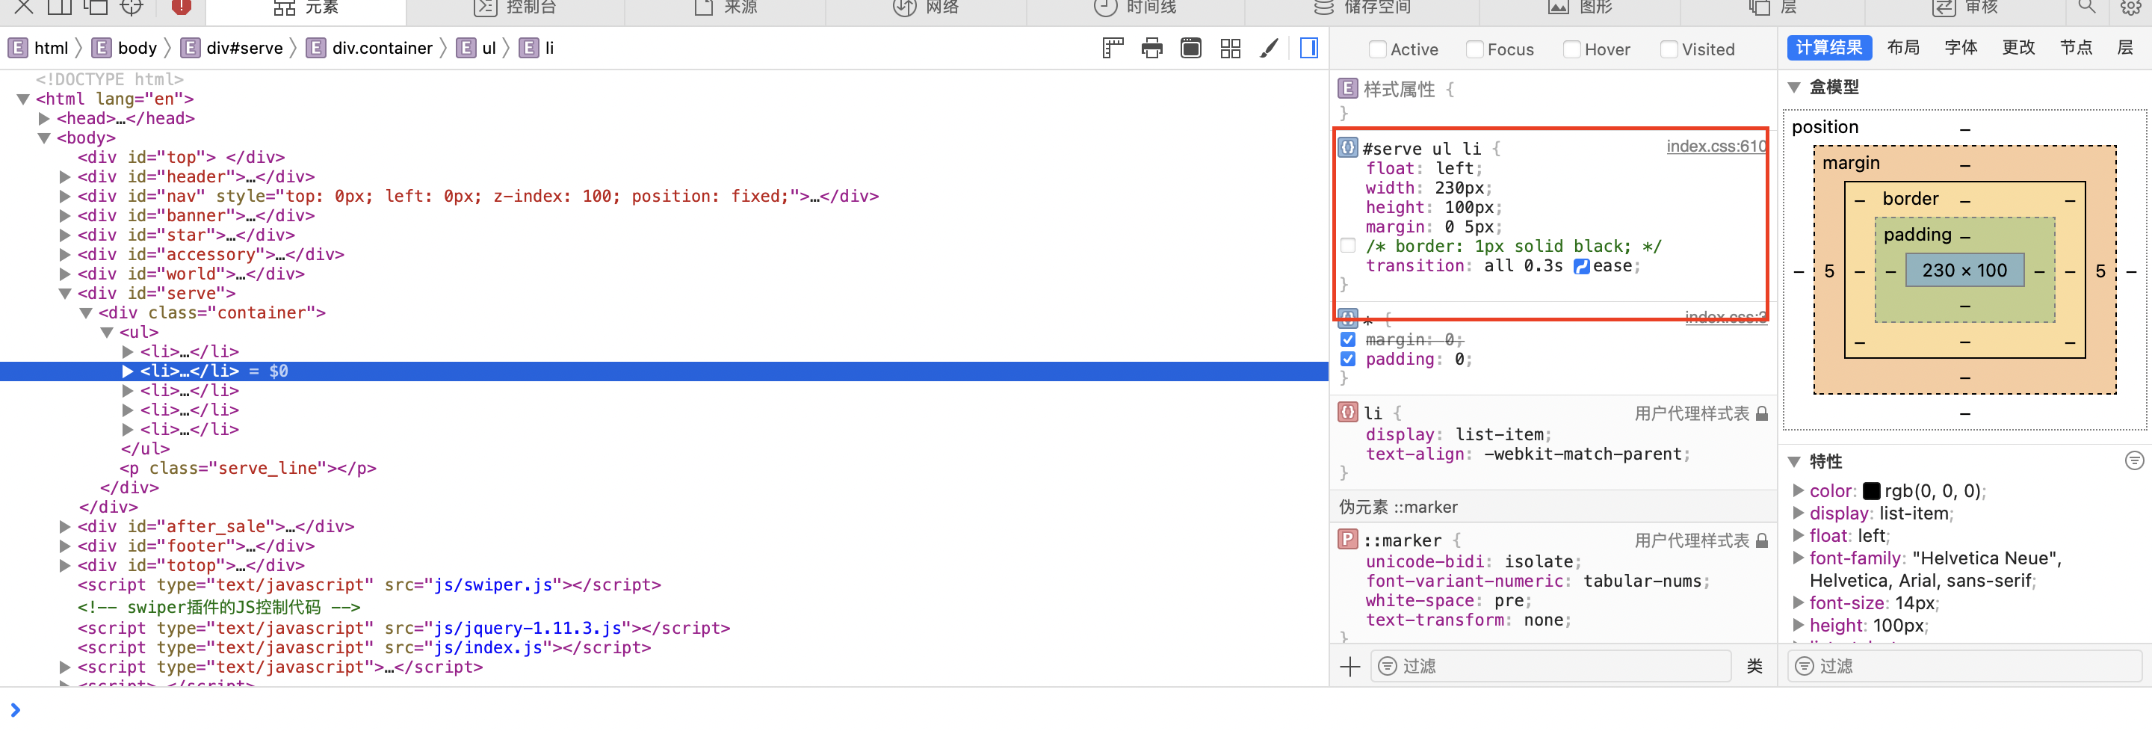Expand the head element node
The width and height of the screenshot is (2152, 731).
click(44, 119)
